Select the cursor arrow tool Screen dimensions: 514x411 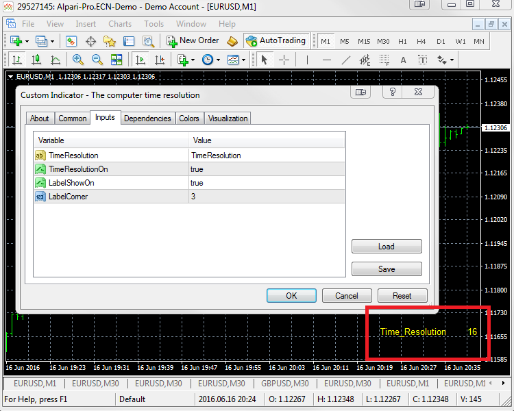[265, 60]
